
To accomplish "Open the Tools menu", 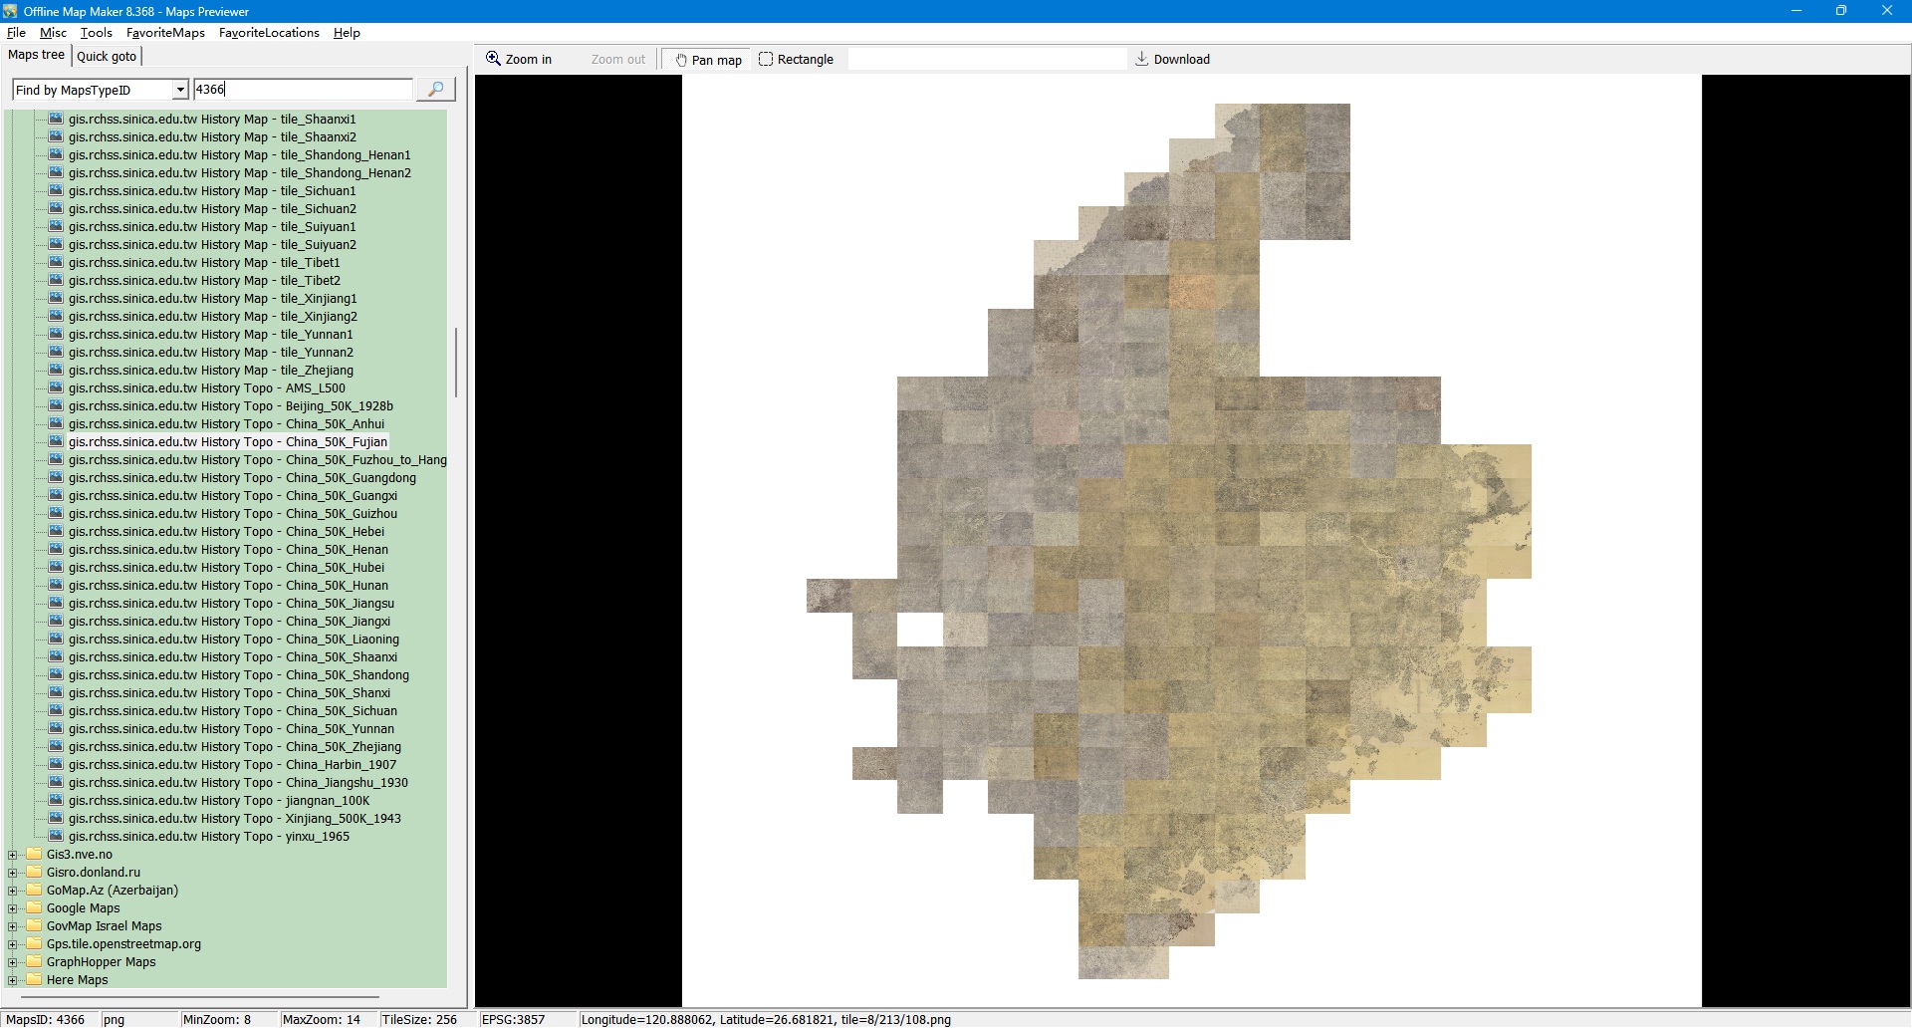I will (96, 33).
